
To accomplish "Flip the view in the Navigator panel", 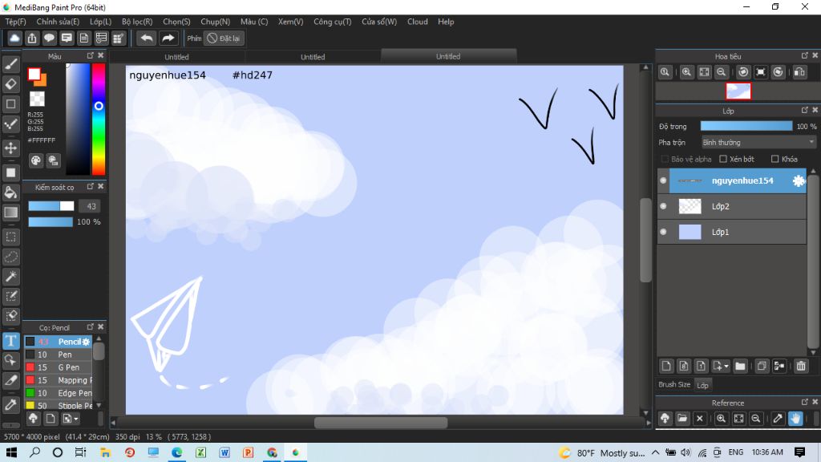I will 799,72.
